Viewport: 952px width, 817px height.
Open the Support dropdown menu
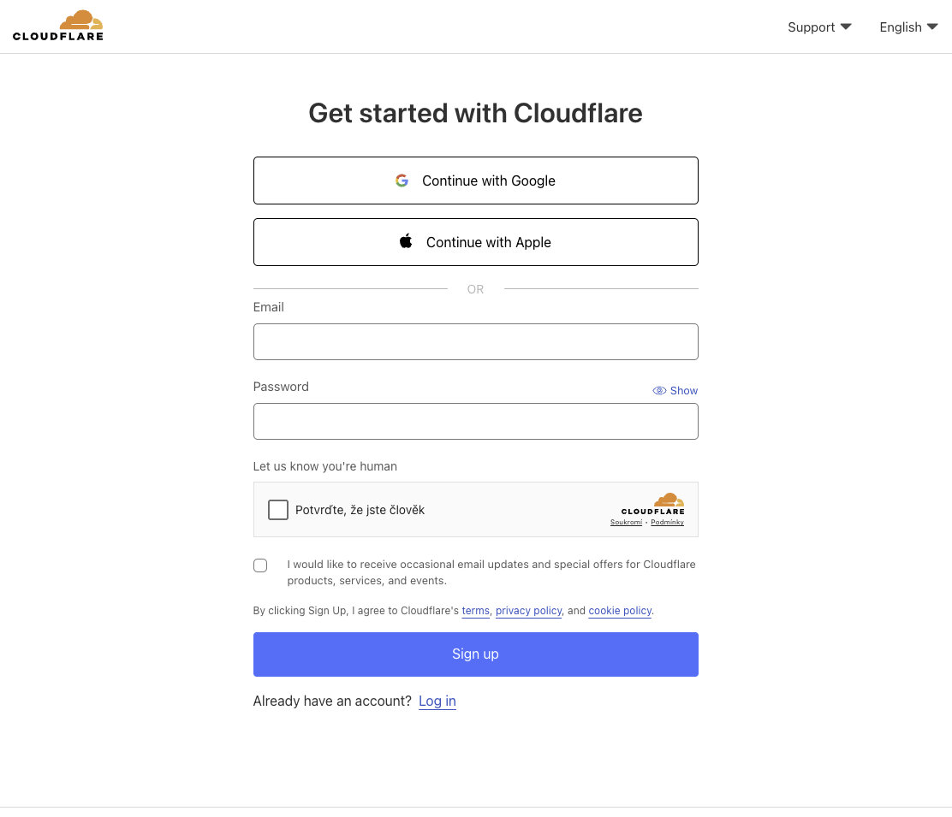[x=819, y=27]
